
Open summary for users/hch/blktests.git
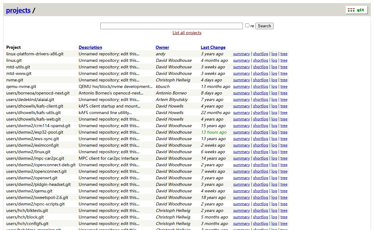(242, 211)
